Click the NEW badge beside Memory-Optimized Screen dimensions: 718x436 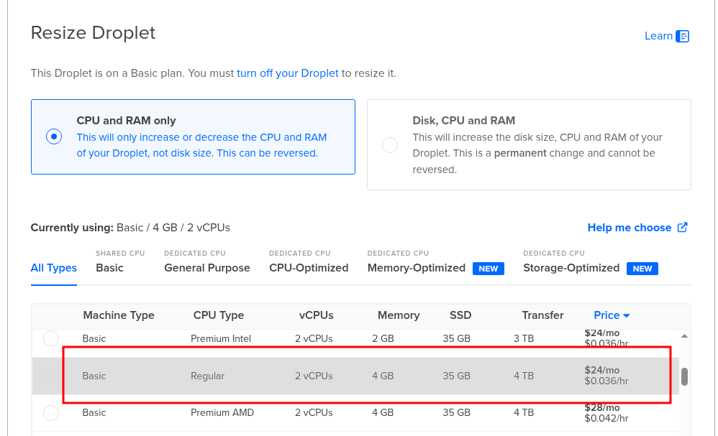(488, 269)
